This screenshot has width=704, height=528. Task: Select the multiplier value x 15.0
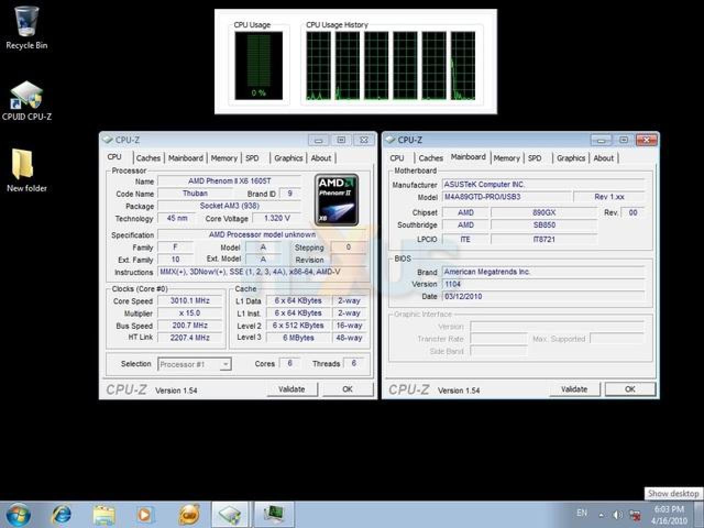(x=190, y=313)
